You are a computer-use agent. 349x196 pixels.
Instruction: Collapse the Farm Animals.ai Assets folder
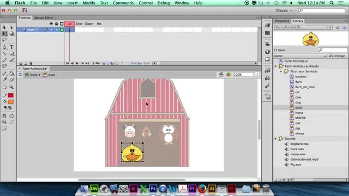point(276,66)
